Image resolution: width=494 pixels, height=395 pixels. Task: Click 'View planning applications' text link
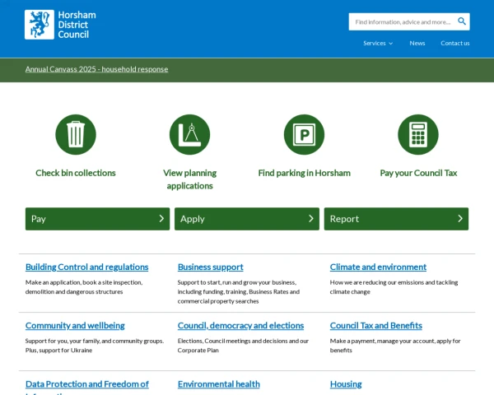pos(189,179)
